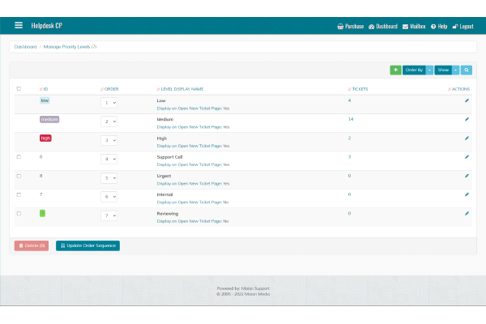Toggle the select-all header checkbox

pos(19,88)
